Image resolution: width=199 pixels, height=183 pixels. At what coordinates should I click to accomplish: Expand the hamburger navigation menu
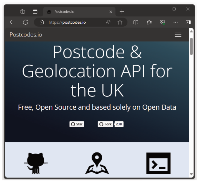[x=178, y=35]
